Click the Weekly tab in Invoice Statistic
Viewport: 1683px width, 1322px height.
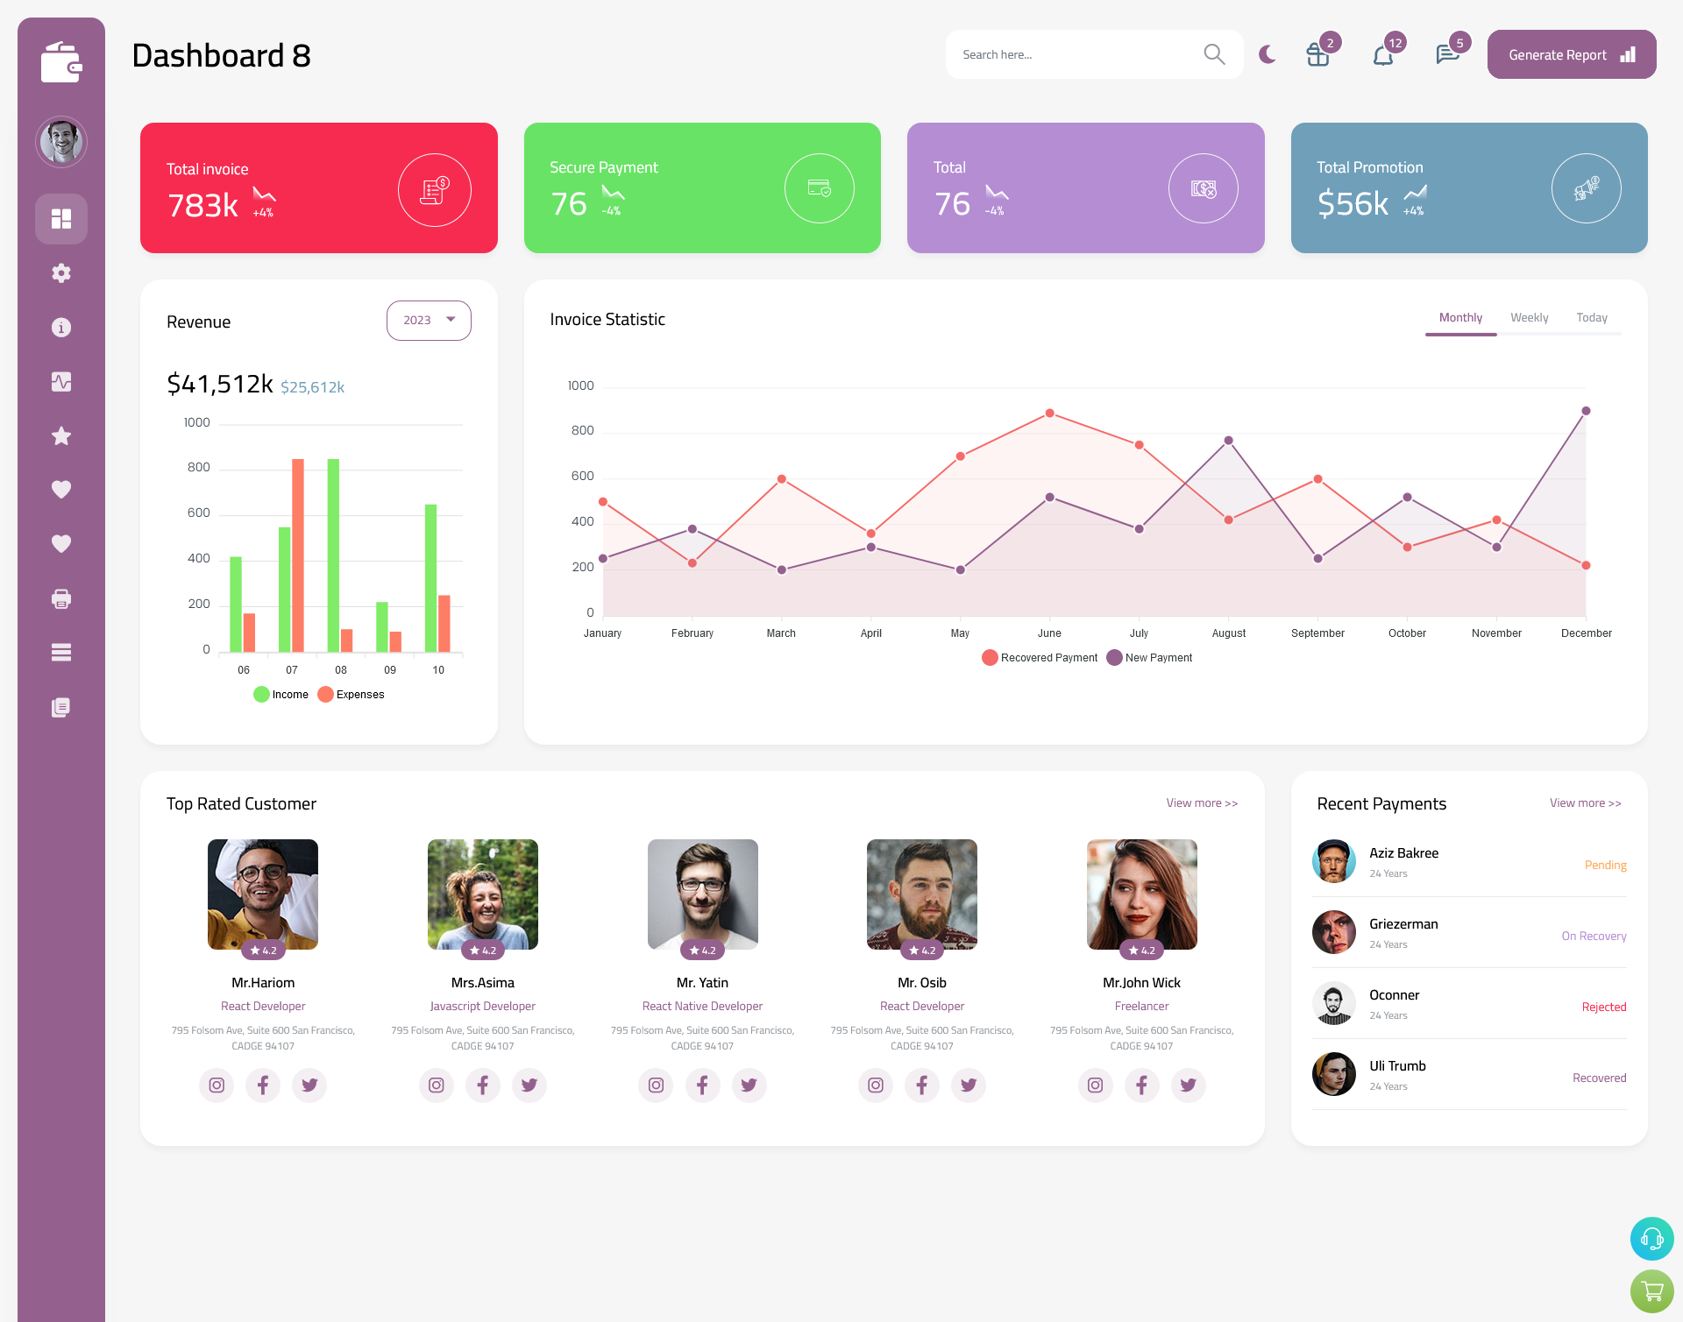[x=1530, y=317]
